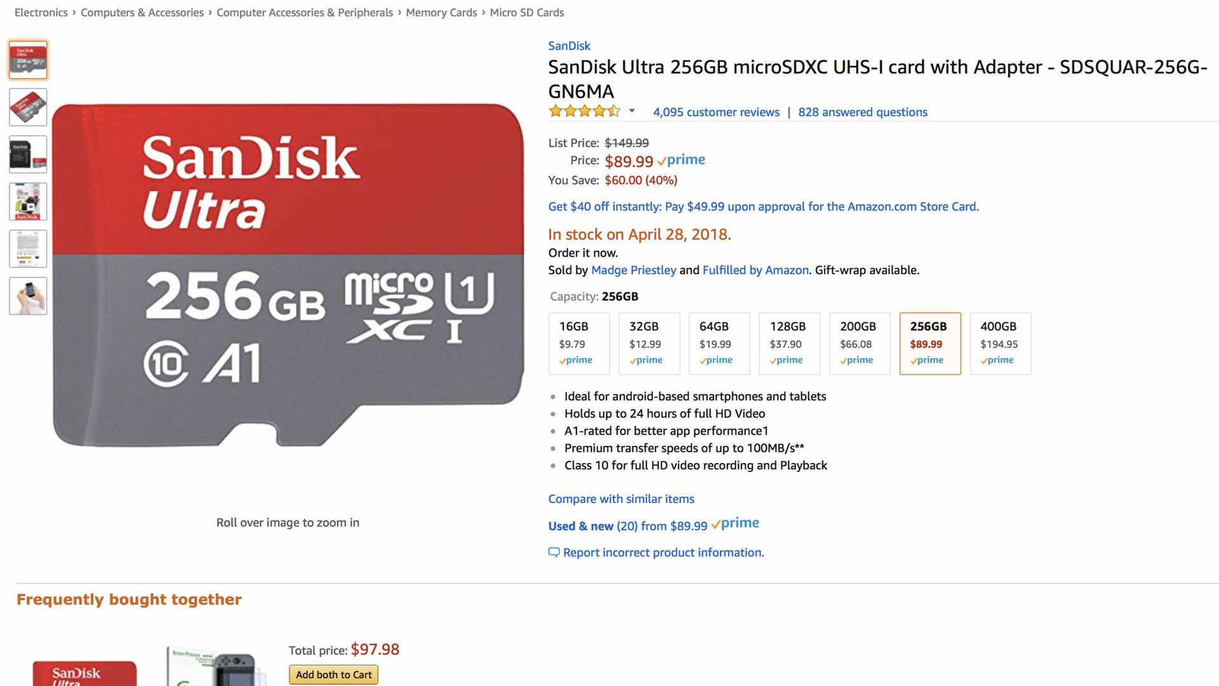Expand the star rating dropdown arrow
This screenshot has height=686, width=1219.
632,111
